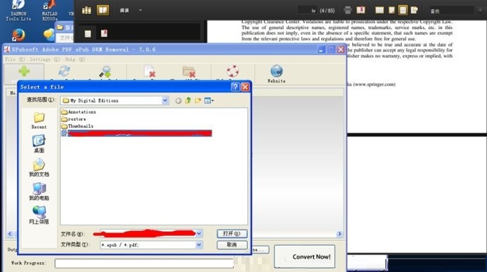Click the red bookmark panel icon in reader sidebar
Image resolution: width=487 pixels, height=272 pixels.
(x=104, y=33)
